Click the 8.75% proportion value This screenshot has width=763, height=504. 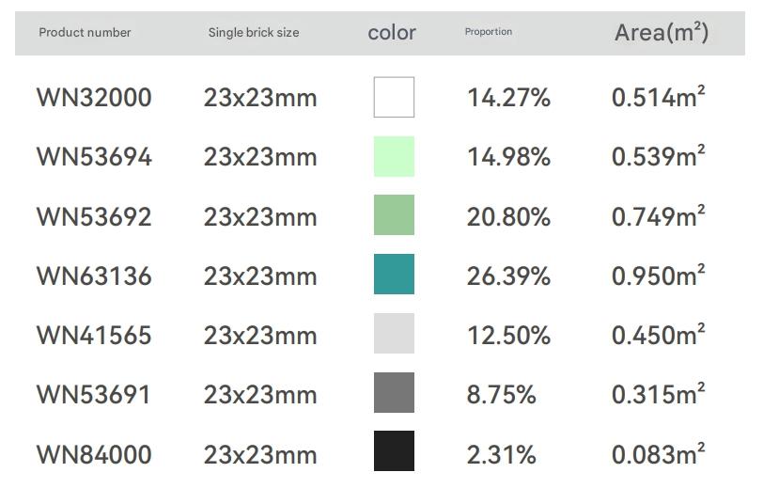coord(501,394)
